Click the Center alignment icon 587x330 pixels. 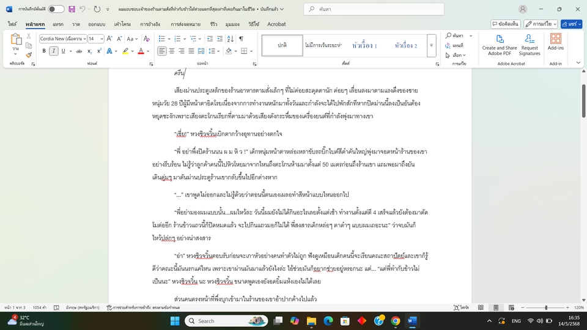(172, 51)
